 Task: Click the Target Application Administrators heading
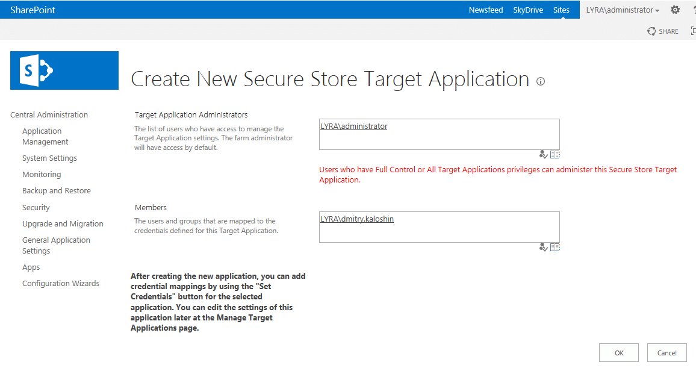(191, 114)
